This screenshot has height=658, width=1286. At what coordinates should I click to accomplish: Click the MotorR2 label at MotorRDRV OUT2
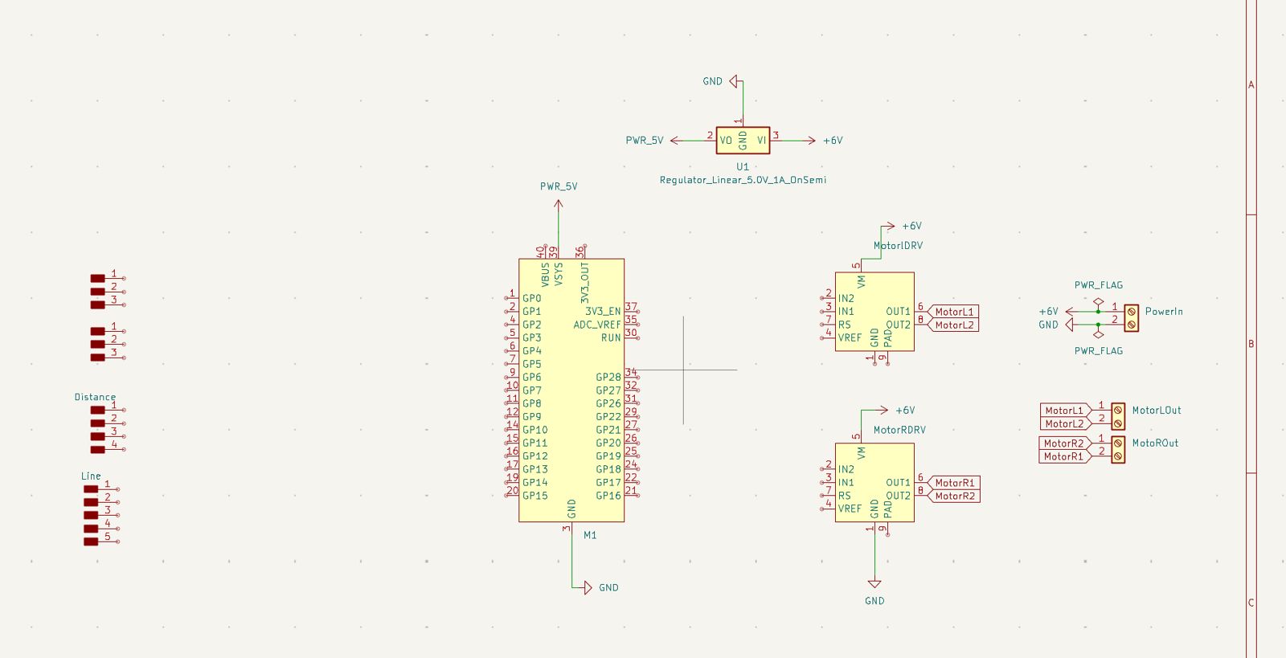955,496
